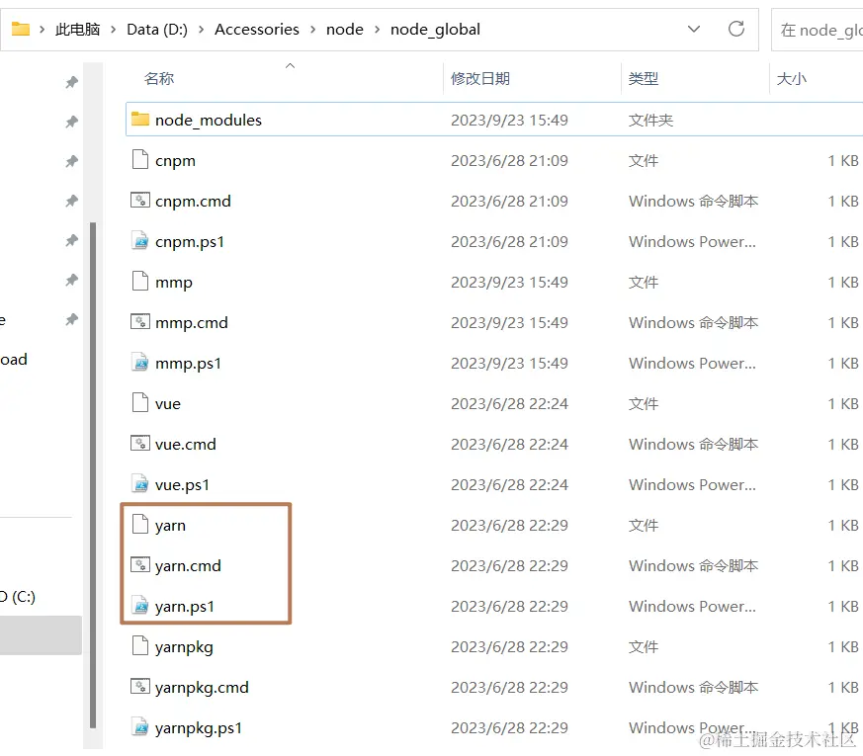Select the mmp.ps1 file name
Viewport: 863px width, 756px height.
pos(188,364)
